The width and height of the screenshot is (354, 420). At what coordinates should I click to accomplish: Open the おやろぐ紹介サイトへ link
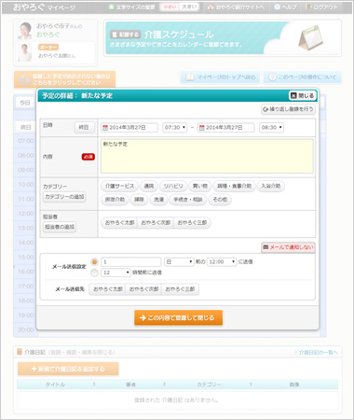(x=236, y=7)
